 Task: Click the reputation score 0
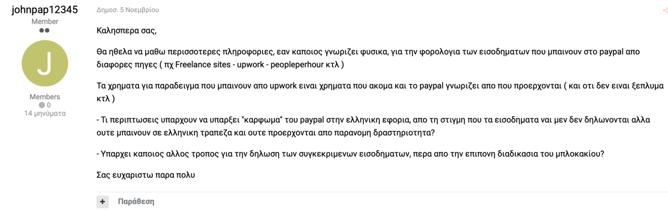coord(49,105)
